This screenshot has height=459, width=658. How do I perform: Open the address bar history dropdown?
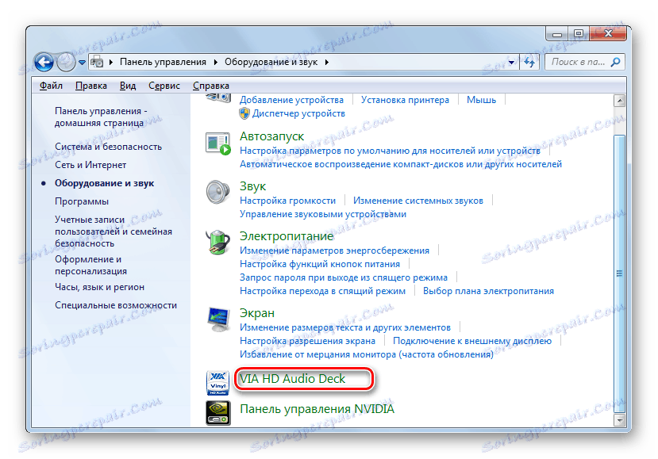click(511, 63)
